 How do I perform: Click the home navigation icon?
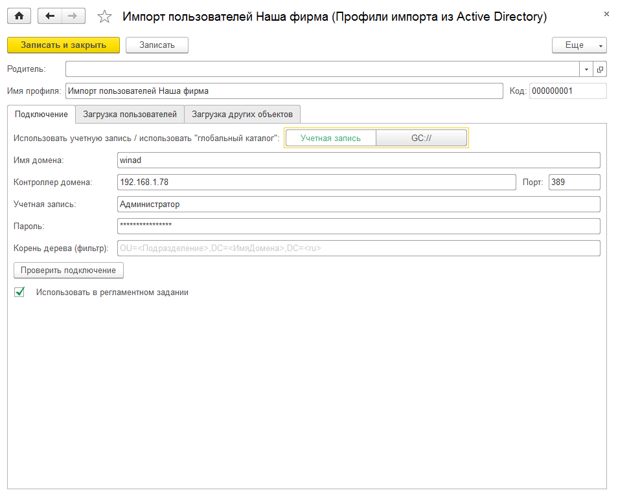[18, 15]
